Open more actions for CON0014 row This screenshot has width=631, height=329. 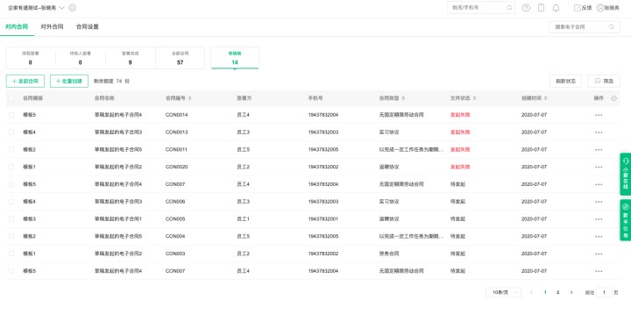coord(599,115)
